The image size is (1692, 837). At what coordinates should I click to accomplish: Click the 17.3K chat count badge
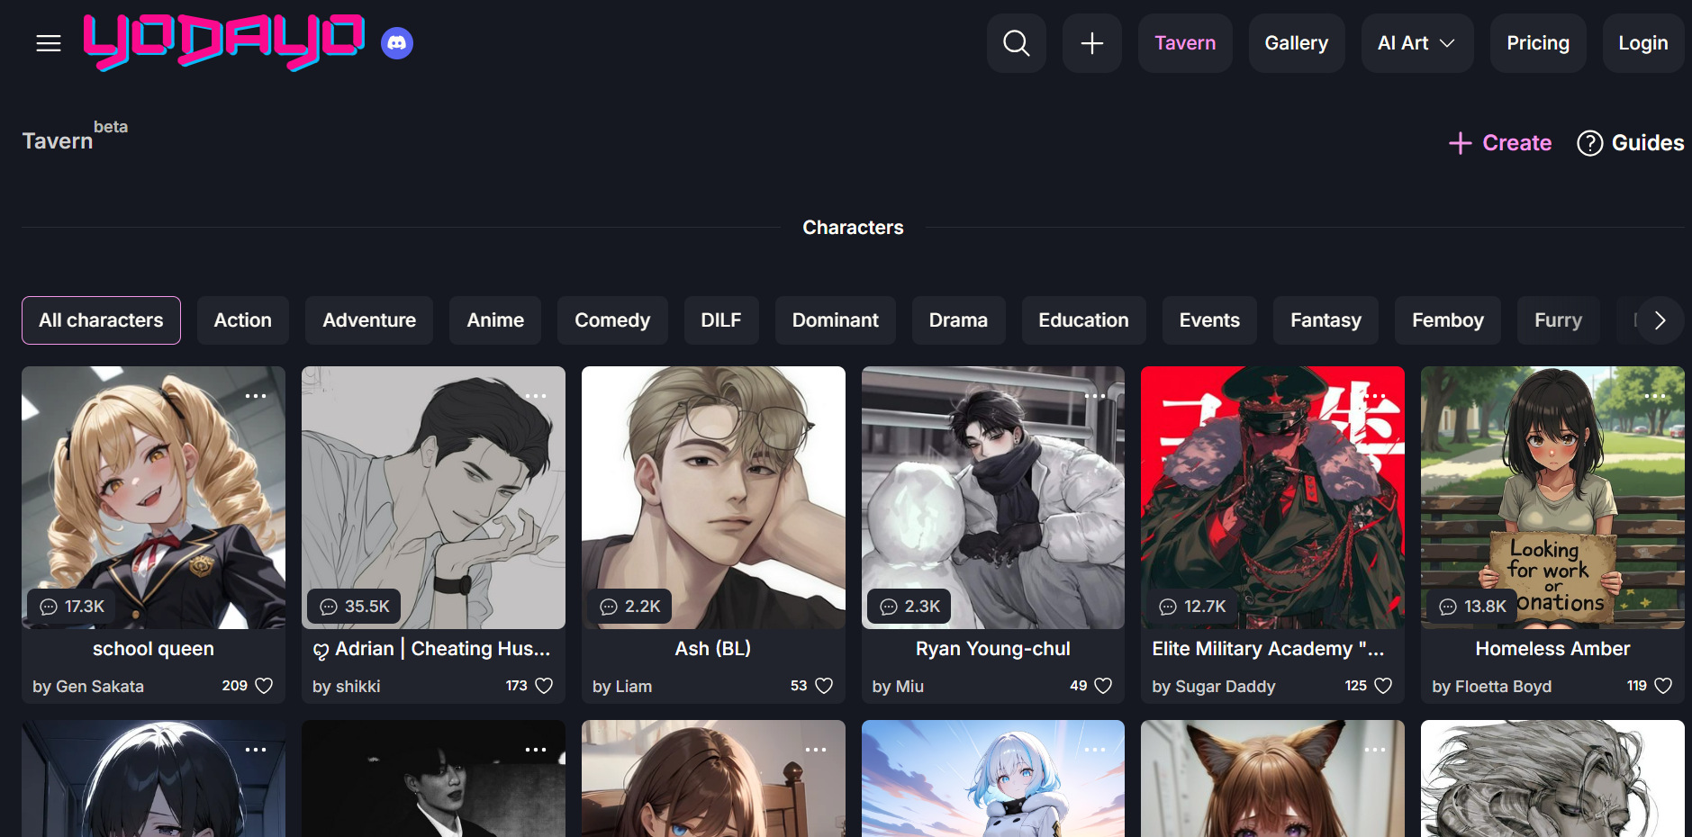[x=72, y=607]
